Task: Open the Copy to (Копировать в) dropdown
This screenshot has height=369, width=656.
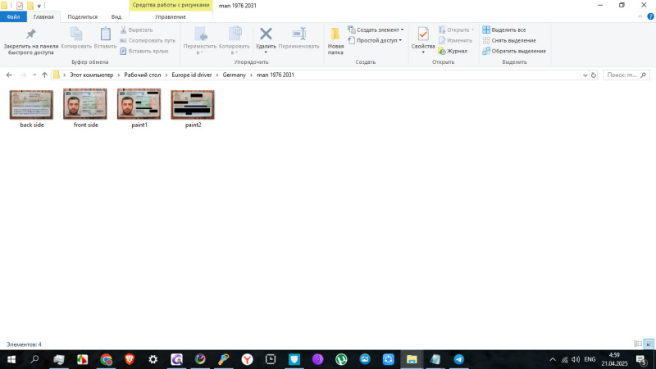Action: tap(235, 40)
